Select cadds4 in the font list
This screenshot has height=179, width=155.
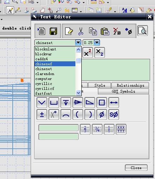[x=55, y=59]
